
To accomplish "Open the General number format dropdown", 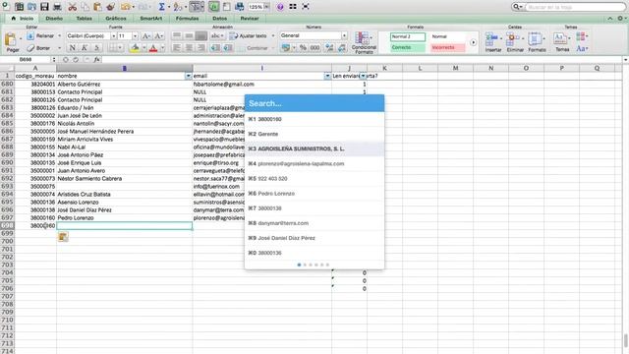I will point(344,35).
